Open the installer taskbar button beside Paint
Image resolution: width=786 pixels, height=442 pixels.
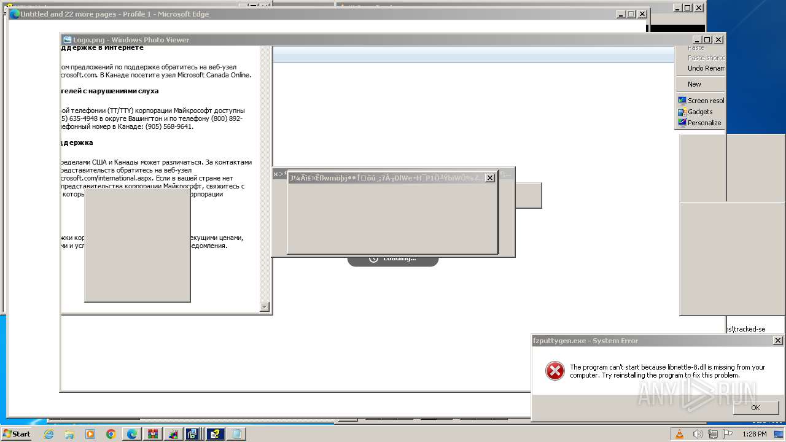pos(192,434)
